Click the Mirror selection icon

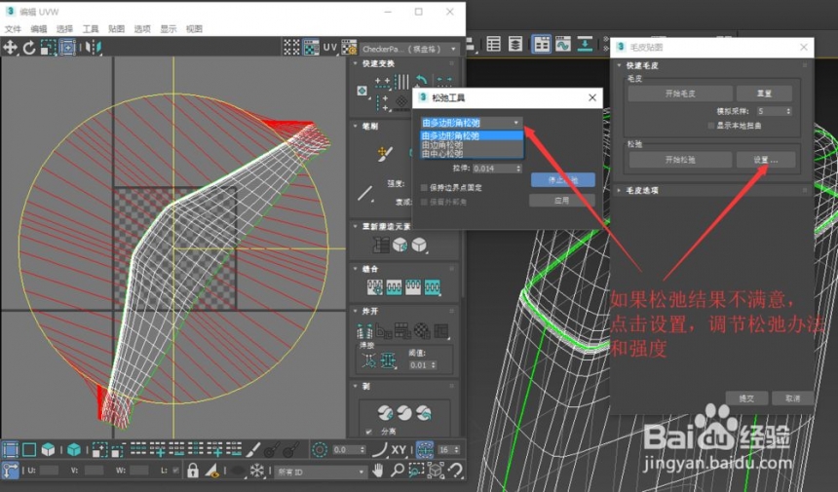pos(93,48)
